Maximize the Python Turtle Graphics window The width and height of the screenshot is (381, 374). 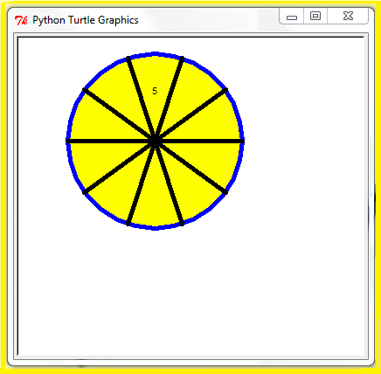pyautogui.click(x=315, y=16)
